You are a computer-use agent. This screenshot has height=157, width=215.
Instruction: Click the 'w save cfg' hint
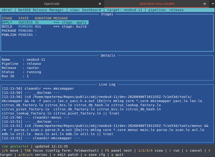(x=95, y=155)
